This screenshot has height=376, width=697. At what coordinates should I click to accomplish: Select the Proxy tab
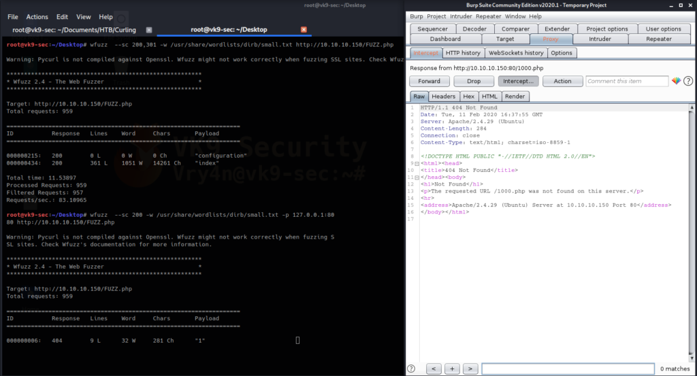550,39
